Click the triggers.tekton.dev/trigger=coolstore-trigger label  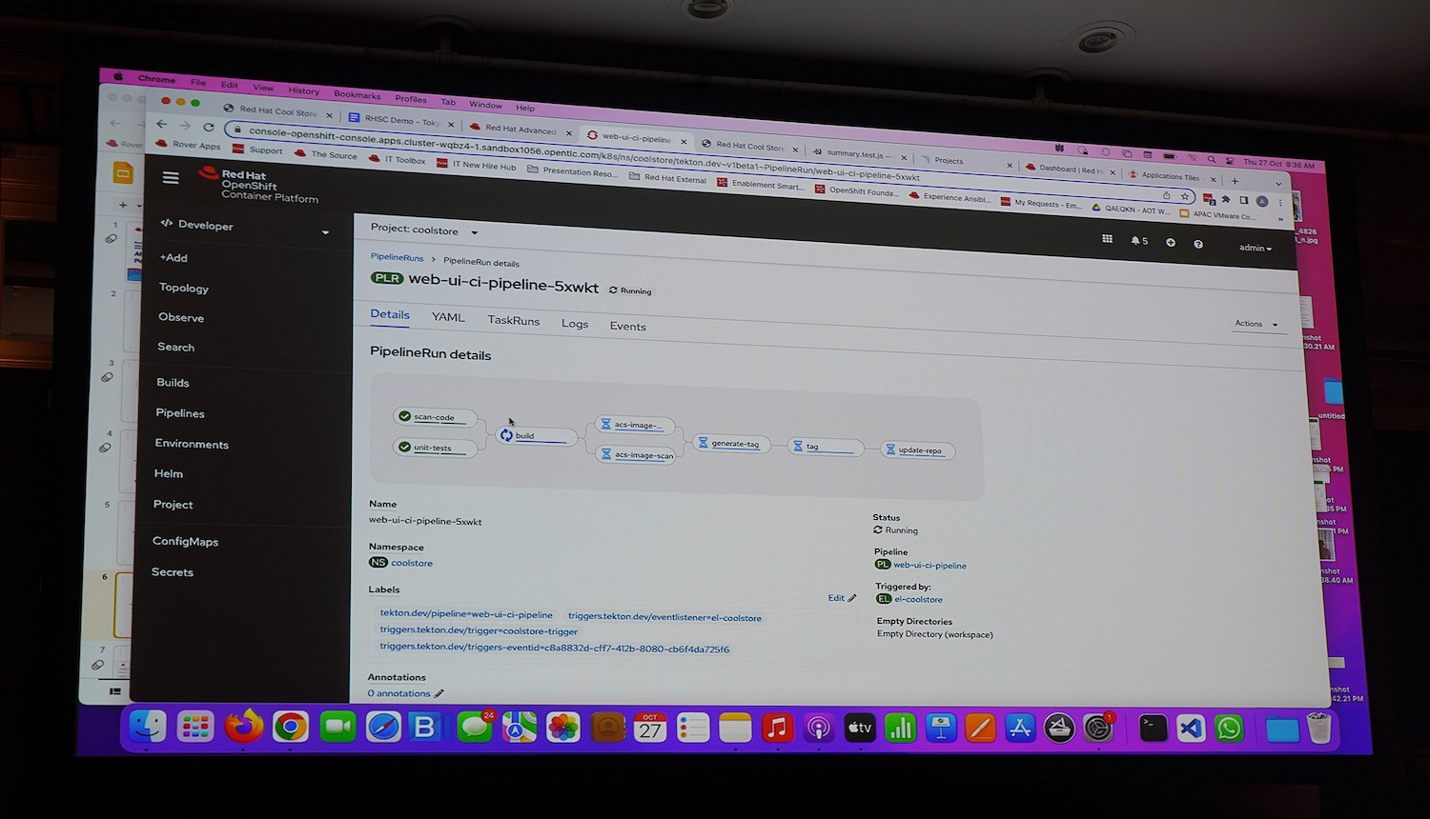coord(479,630)
